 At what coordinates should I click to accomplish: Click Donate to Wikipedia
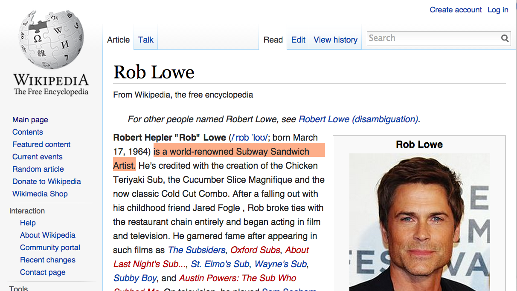pyautogui.click(x=46, y=182)
